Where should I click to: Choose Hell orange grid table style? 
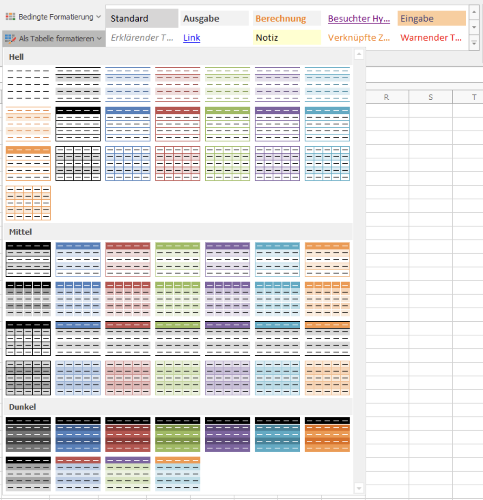point(28,203)
